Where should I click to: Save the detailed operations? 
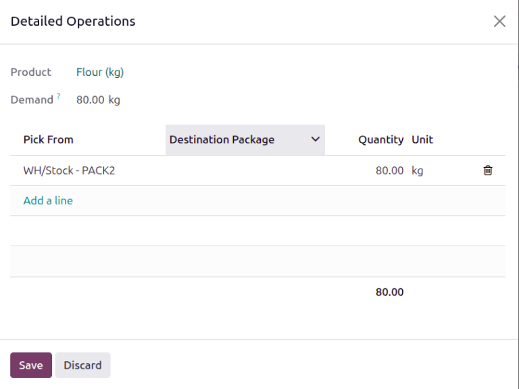click(31, 365)
